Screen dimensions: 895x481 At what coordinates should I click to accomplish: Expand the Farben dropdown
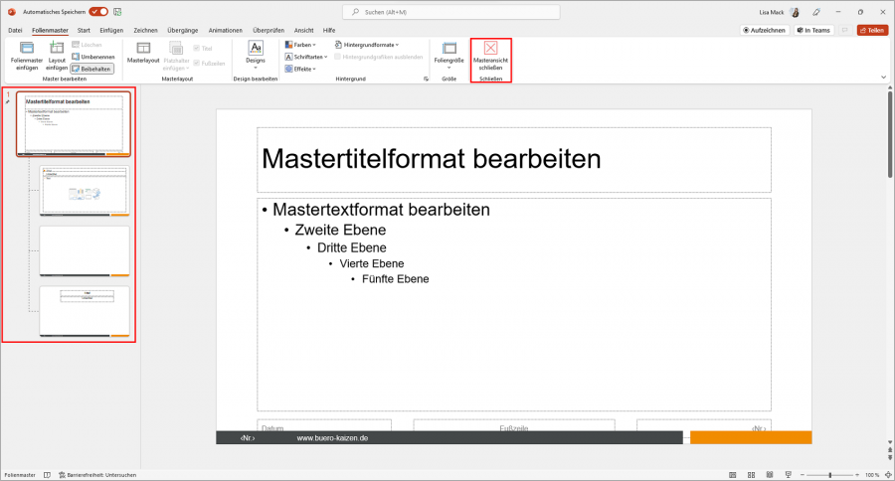[300, 45]
